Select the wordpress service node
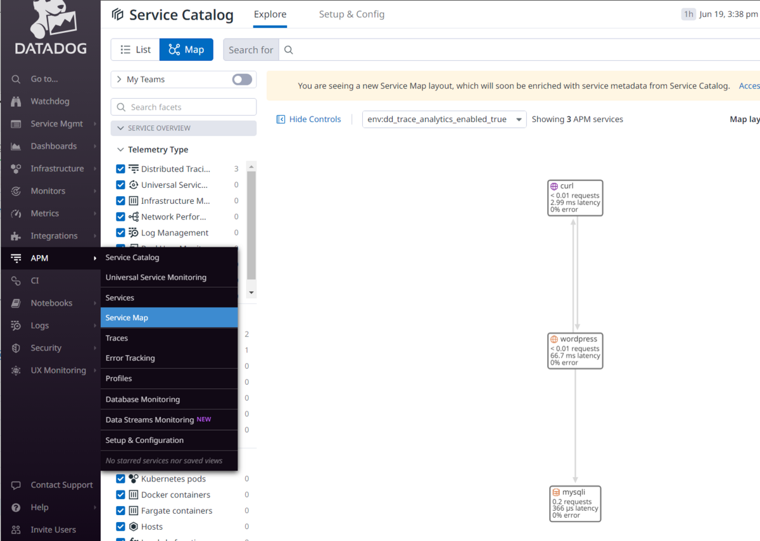Screen dimensions: 760x541 click(x=575, y=351)
